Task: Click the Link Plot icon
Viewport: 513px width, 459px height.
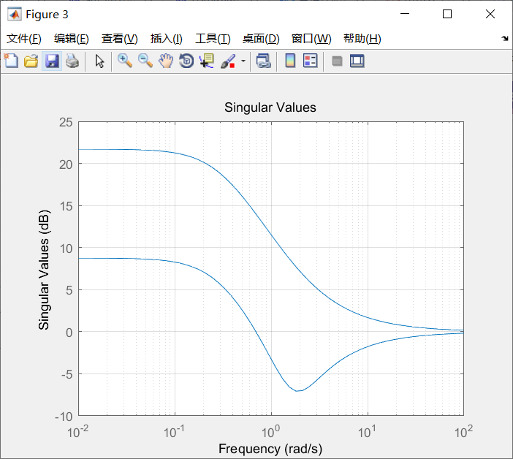Action: [264, 61]
